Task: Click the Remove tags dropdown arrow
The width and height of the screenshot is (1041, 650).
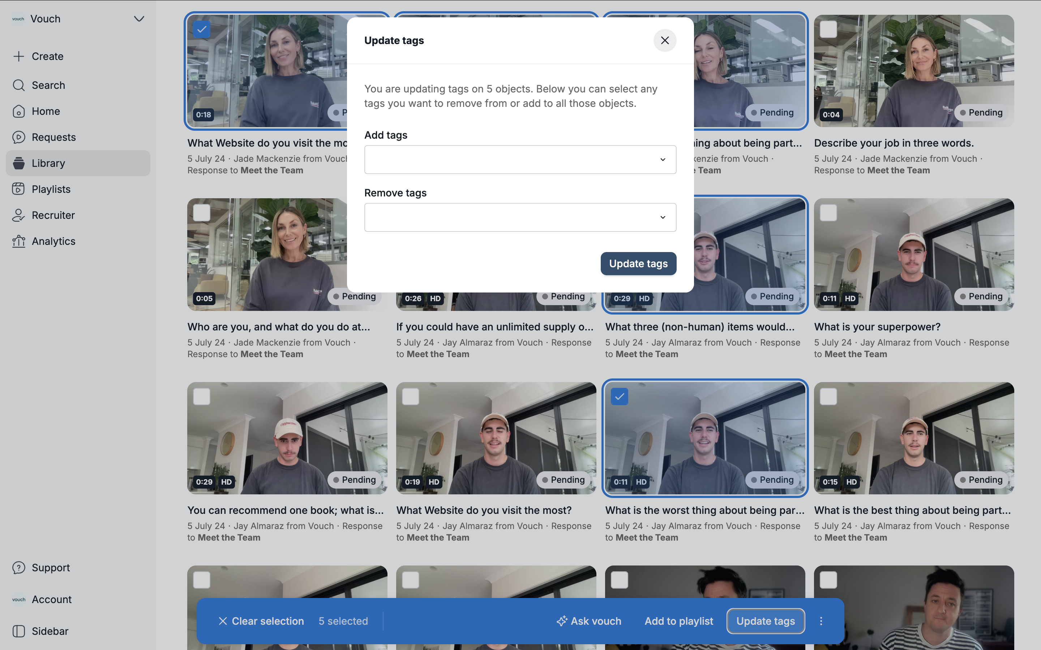Action: tap(663, 217)
